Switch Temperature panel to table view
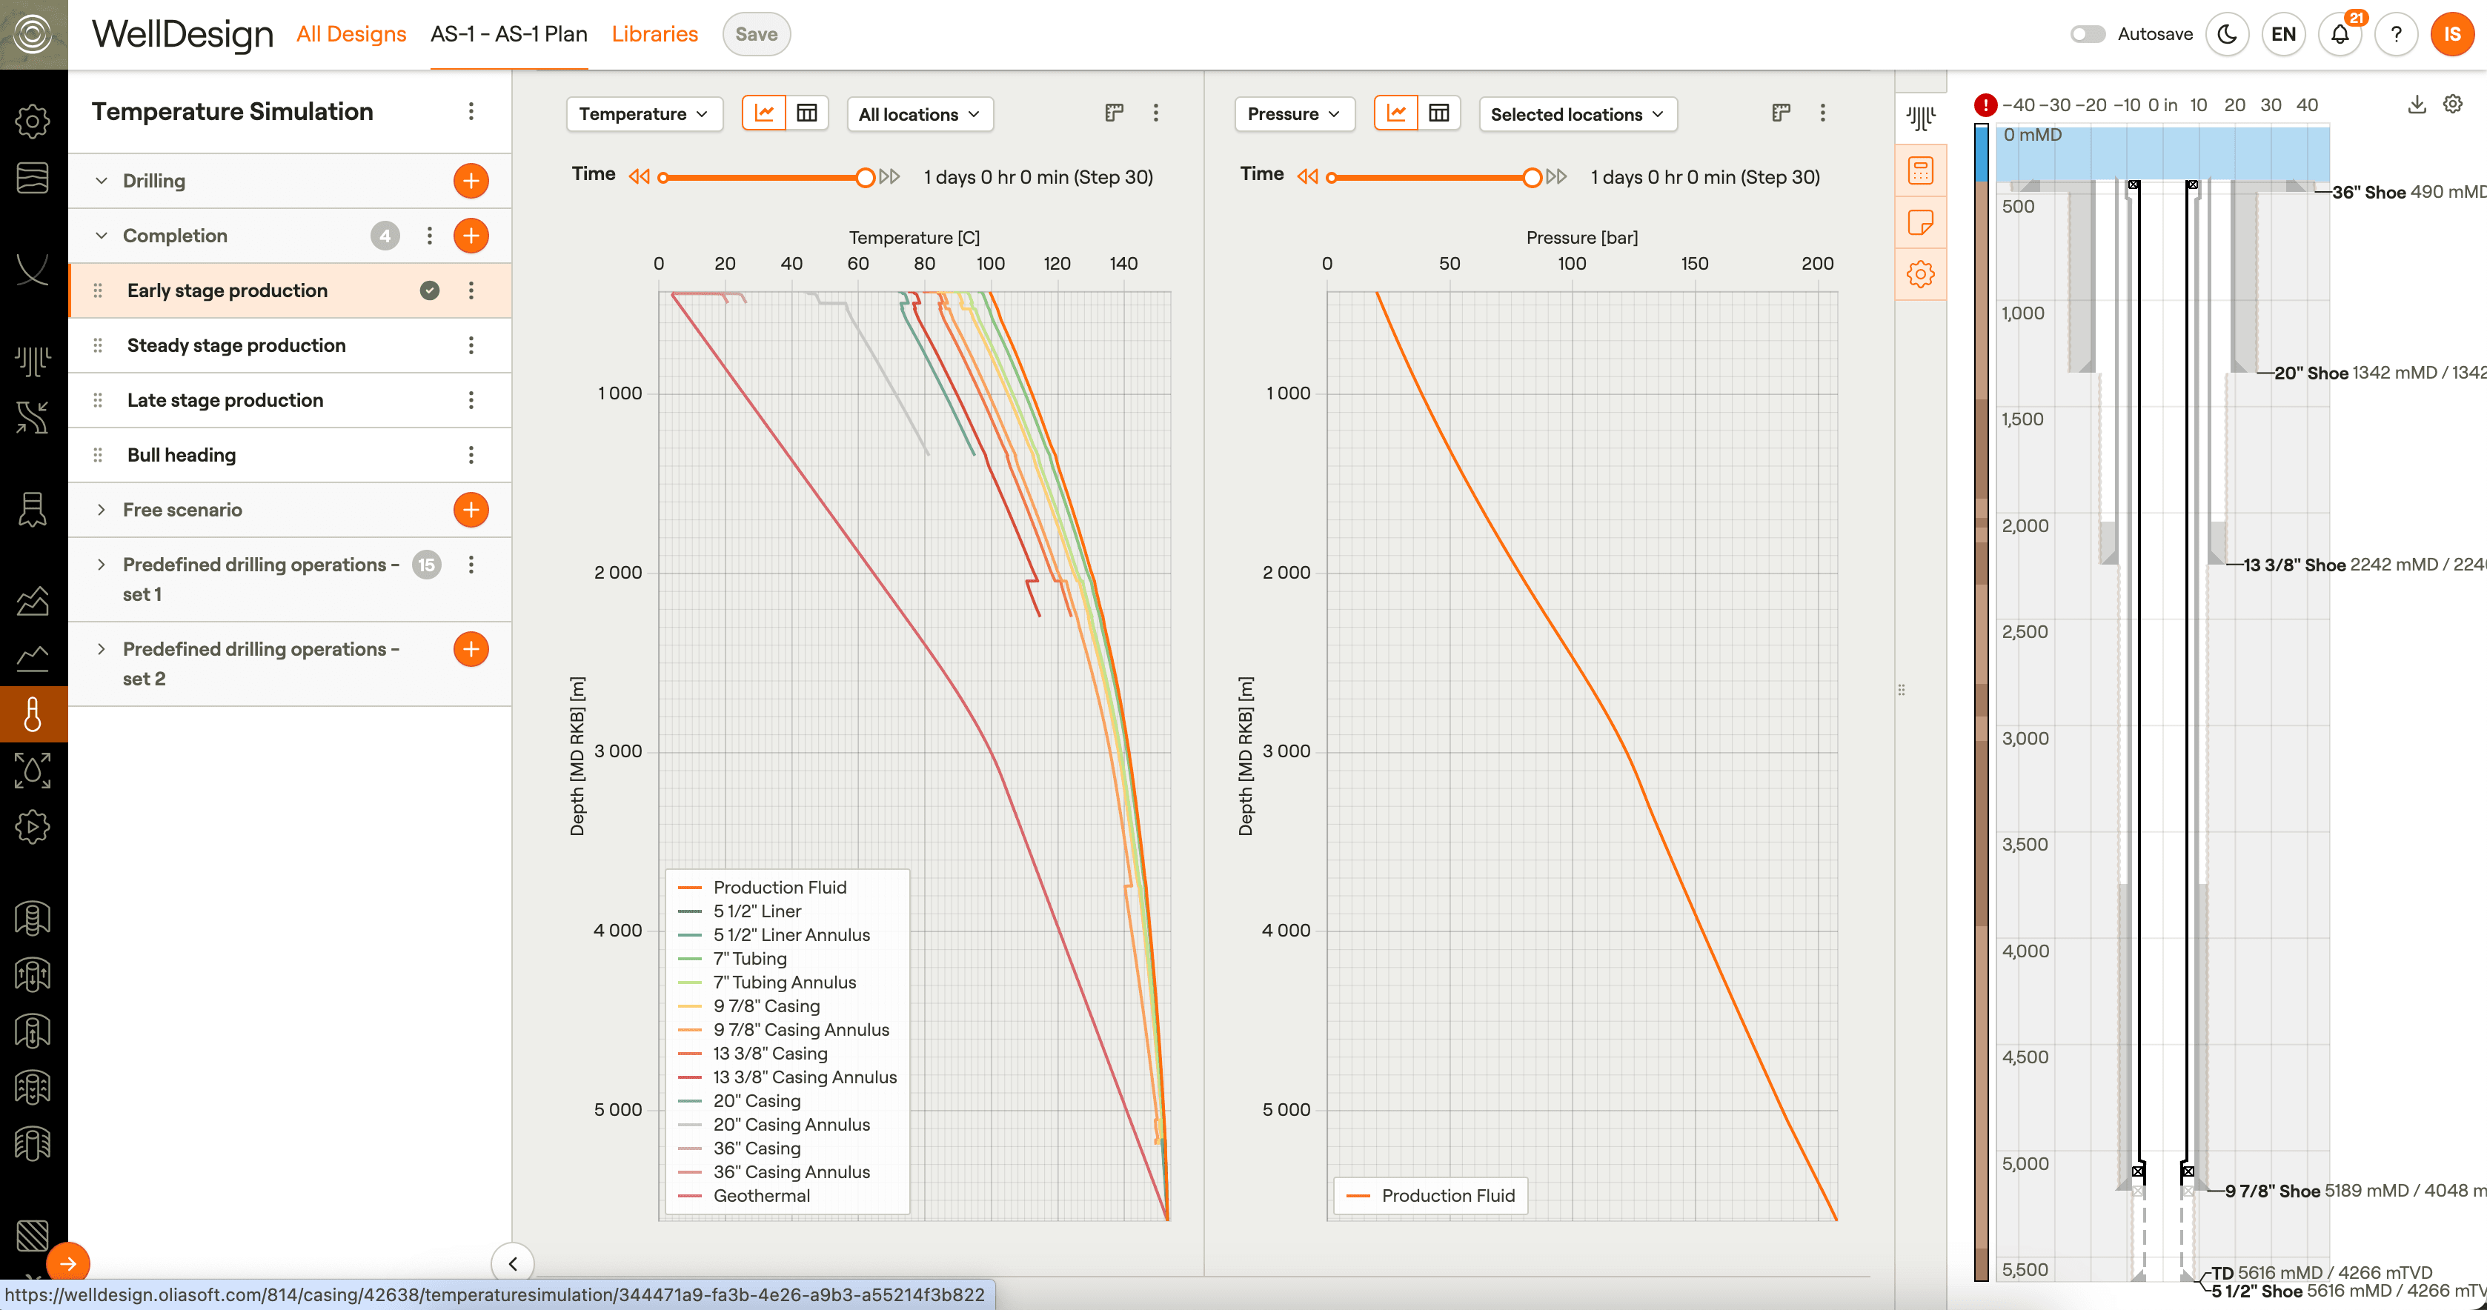This screenshot has width=2487, height=1310. (x=807, y=113)
